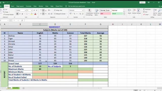Increase indent in Alignment group
162x91 pixels.
click(51, 14)
